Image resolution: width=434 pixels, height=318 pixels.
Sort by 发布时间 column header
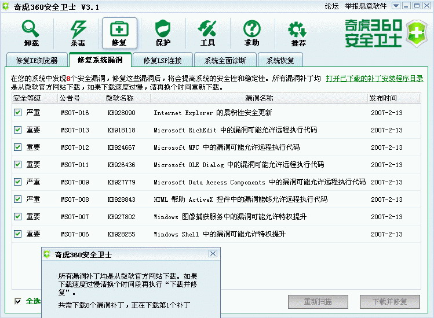(394, 98)
